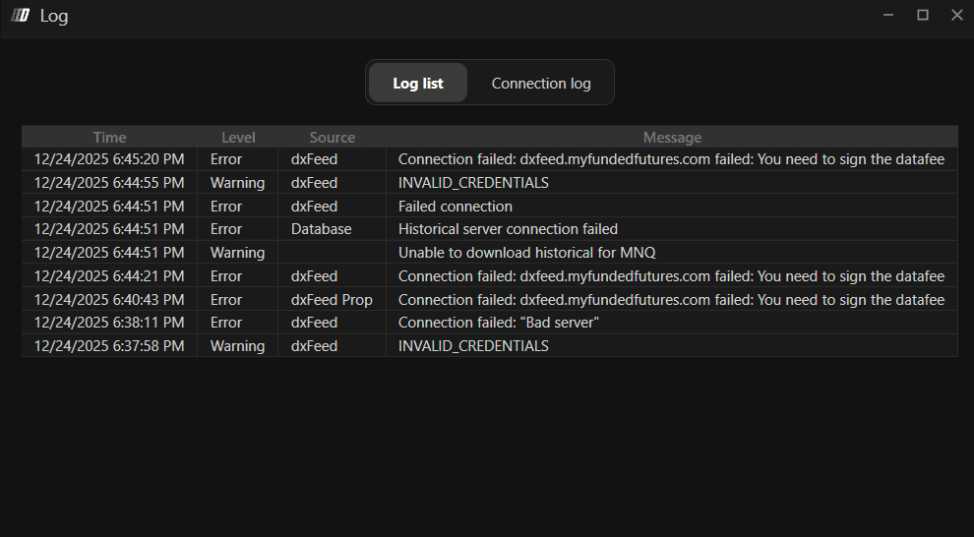Click 'Historical server connection failed' message

tap(508, 229)
